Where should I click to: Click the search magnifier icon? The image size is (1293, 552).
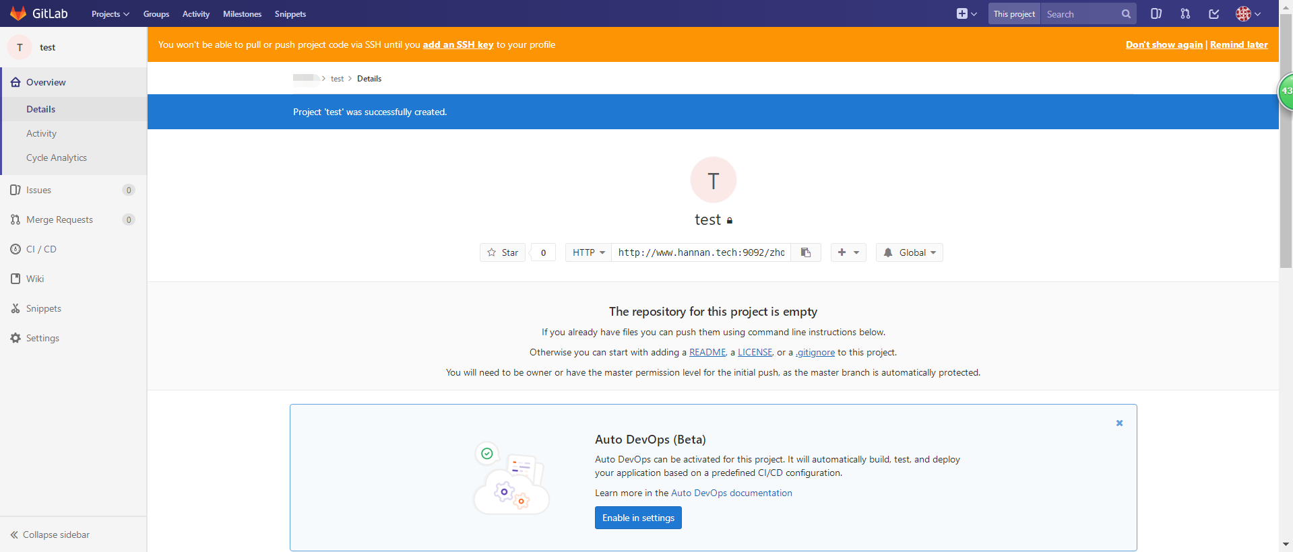click(x=1126, y=14)
